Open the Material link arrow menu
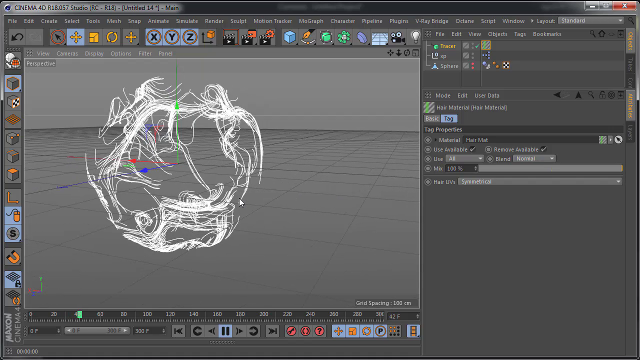 pyautogui.click(x=610, y=140)
